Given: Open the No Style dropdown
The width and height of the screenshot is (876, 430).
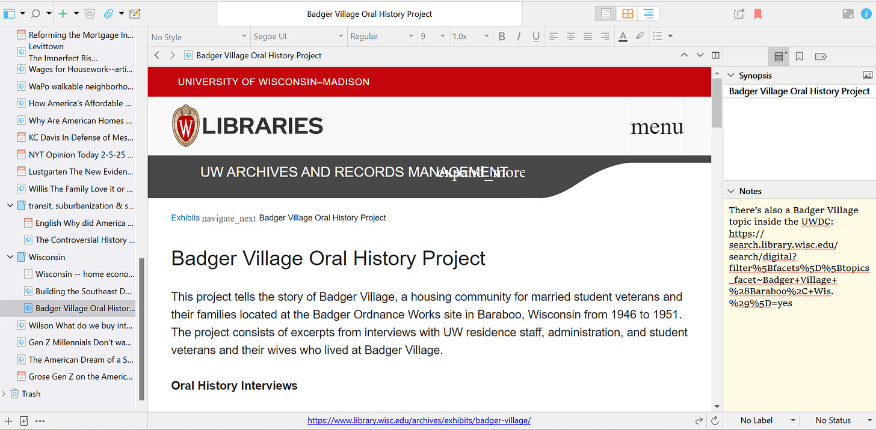Looking at the screenshot, I should click(x=199, y=37).
